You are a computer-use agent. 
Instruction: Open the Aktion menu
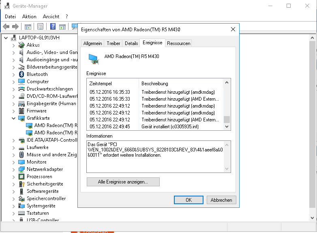point(29,17)
